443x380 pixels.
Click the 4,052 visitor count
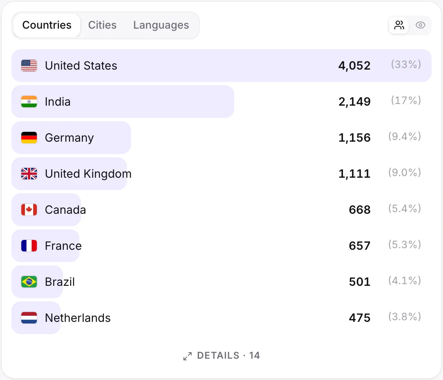coord(354,66)
